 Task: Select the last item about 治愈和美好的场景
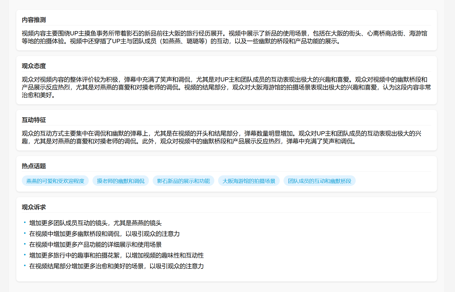116,266
